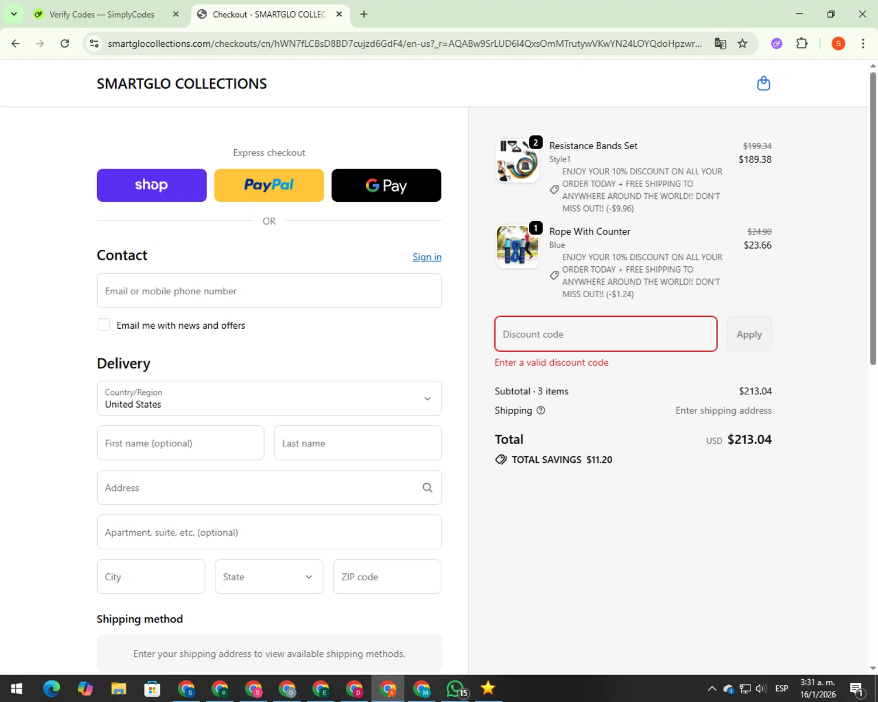Choose Google Pay express checkout
The image size is (878, 702).
[386, 185]
